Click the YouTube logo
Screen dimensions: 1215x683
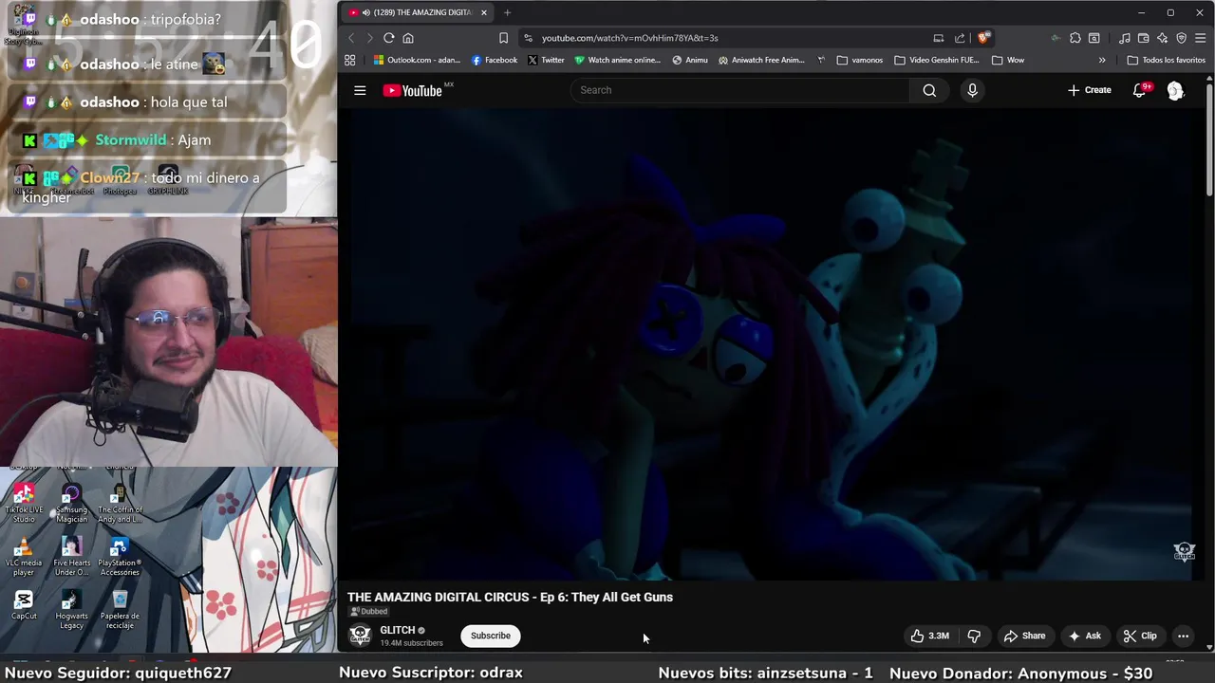click(x=413, y=90)
